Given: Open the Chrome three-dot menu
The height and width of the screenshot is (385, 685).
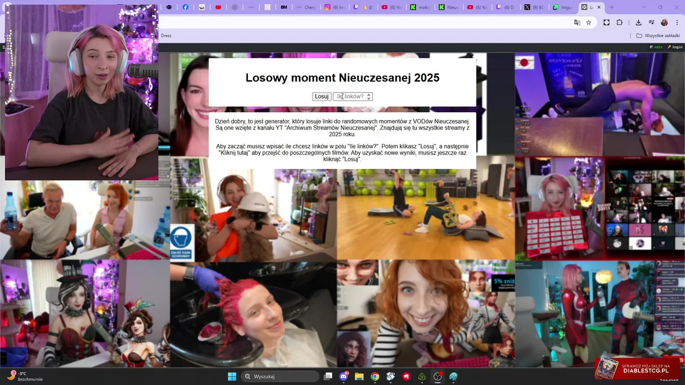Looking at the screenshot, I should coord(676,22).
